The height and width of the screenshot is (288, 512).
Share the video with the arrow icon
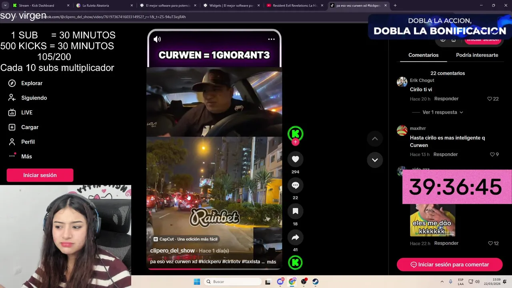click(x=295, y=237)
